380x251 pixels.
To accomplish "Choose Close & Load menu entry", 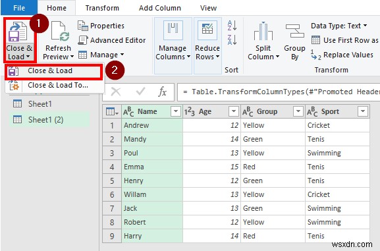I will [x=53, y=71].
